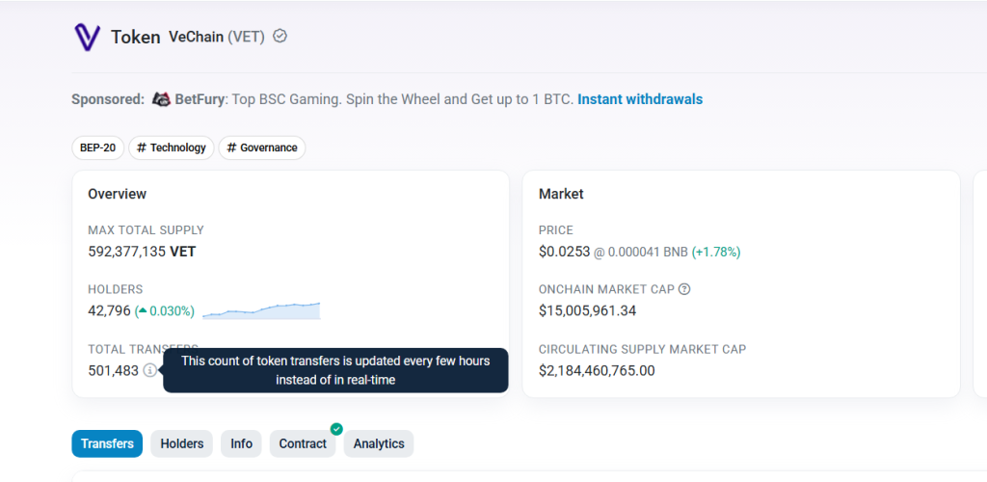Click the price value $0.0253

565,252
